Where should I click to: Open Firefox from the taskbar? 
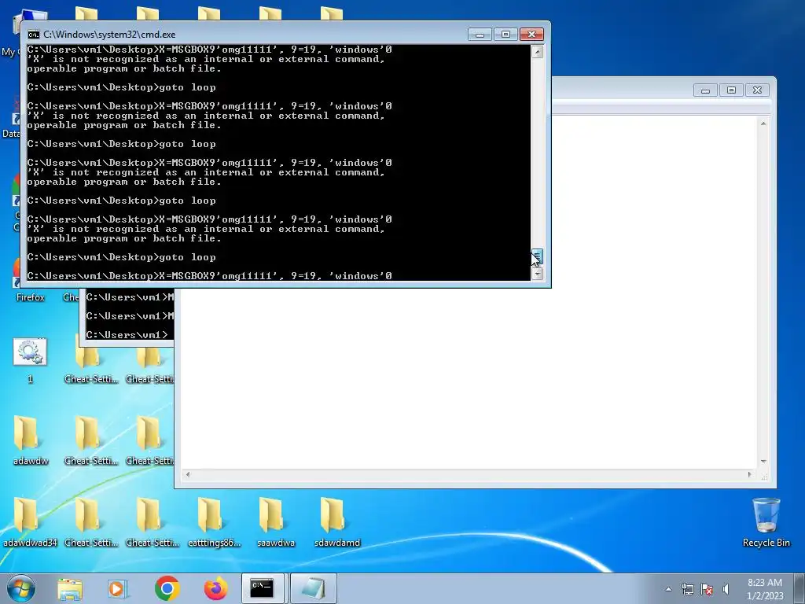[215, 588]
